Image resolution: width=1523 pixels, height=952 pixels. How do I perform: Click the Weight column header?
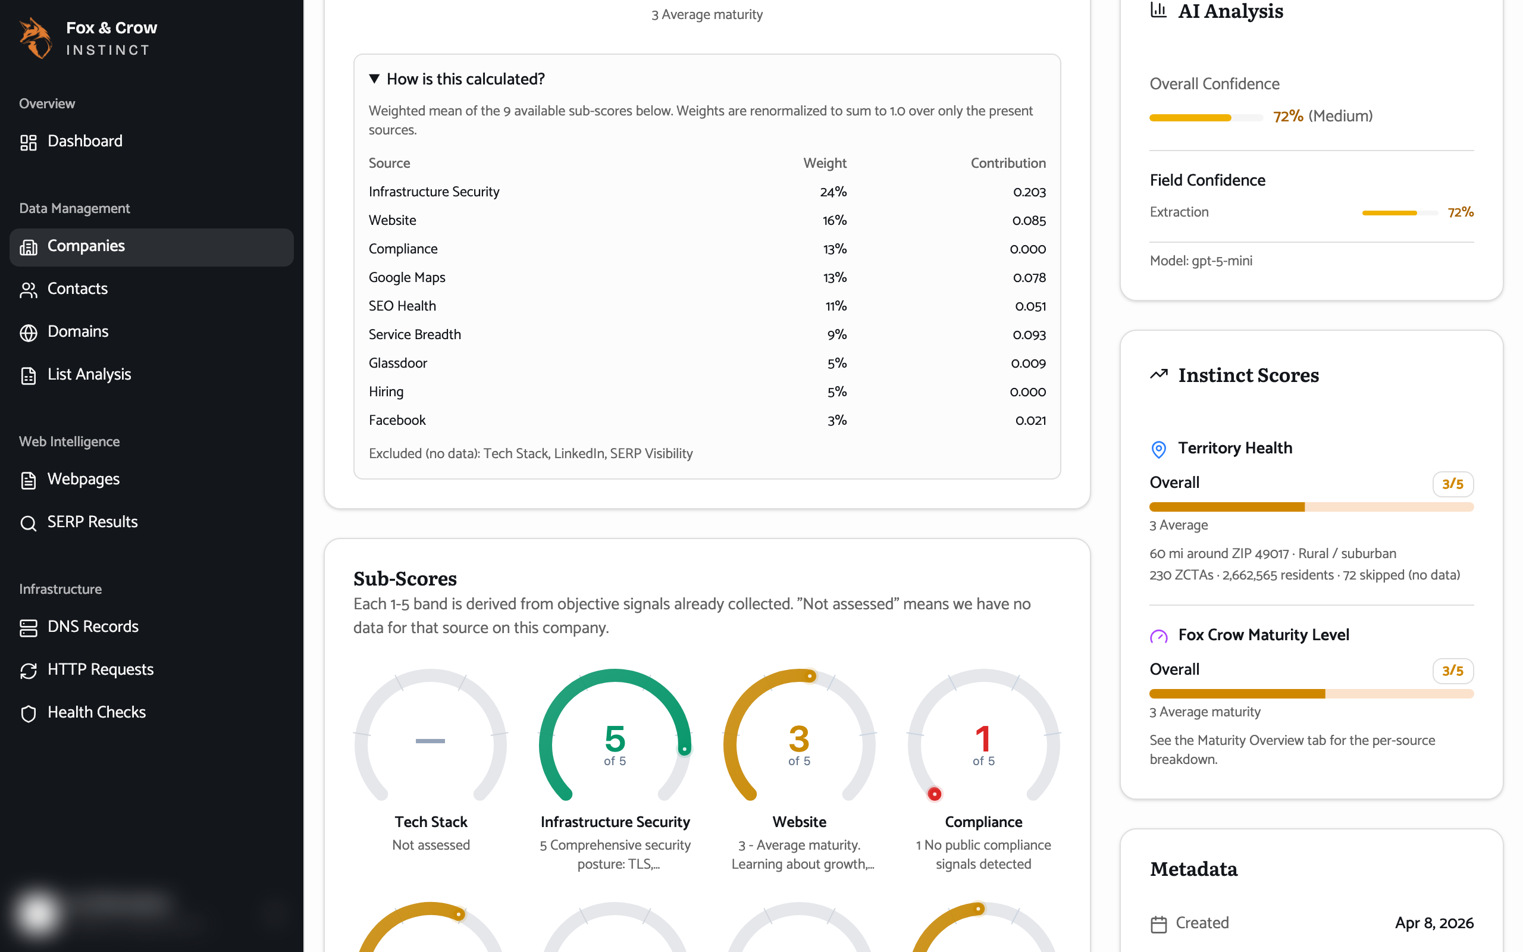[x=825, y=163]
